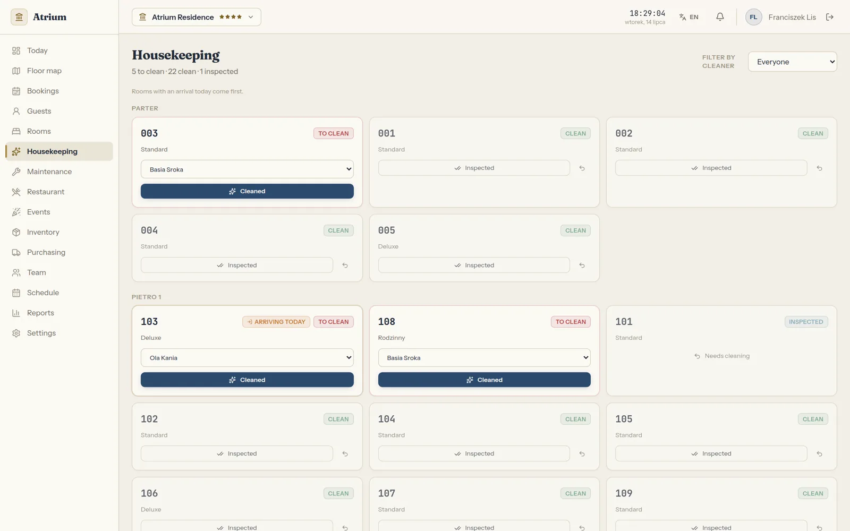Open Settings in the sidebar

59,333
